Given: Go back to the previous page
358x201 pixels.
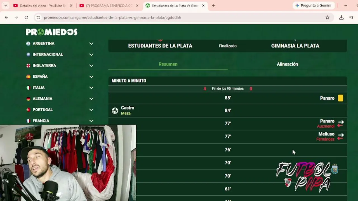Looking at the screenshot, I should 6,17.
